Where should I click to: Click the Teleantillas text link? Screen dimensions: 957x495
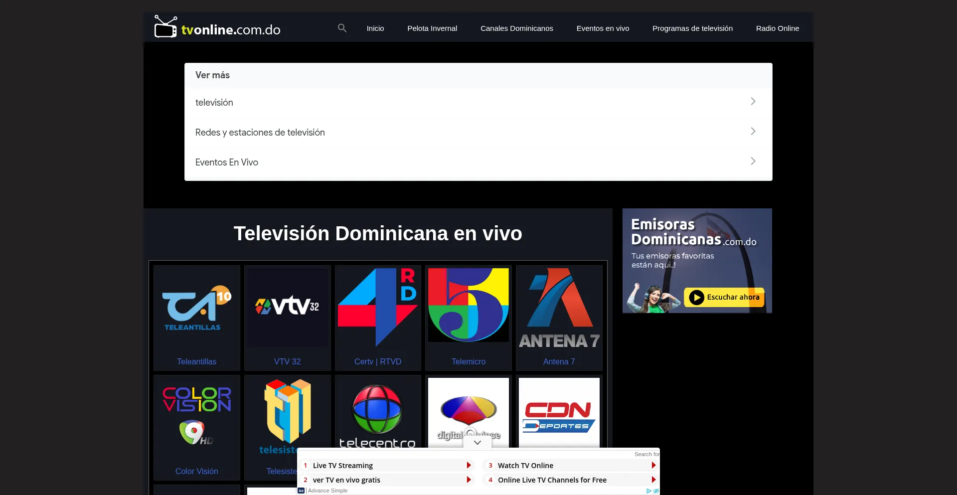click(x=197, y=361)
